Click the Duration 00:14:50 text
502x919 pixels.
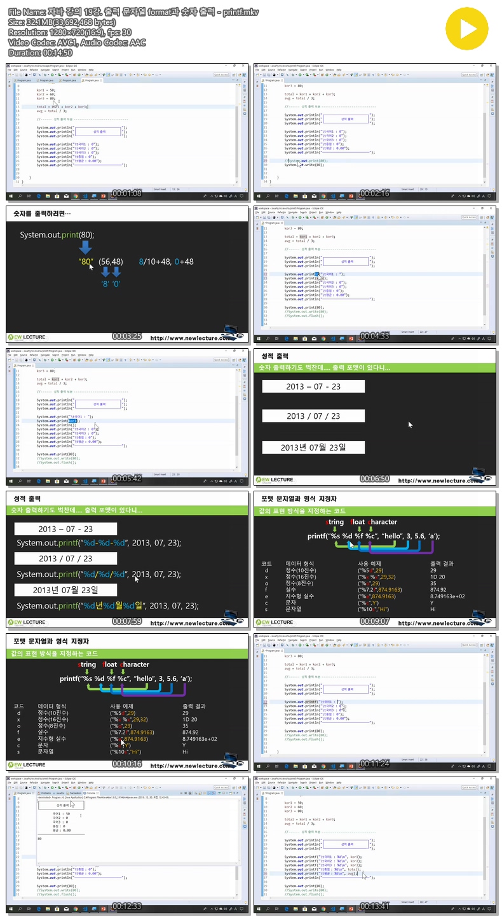(41, 52)
